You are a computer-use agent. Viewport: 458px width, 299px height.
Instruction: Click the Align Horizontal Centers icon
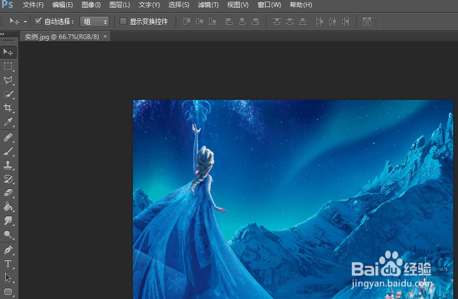242,21
